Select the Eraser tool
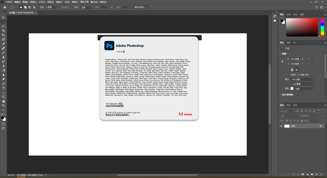 [3, 66]
